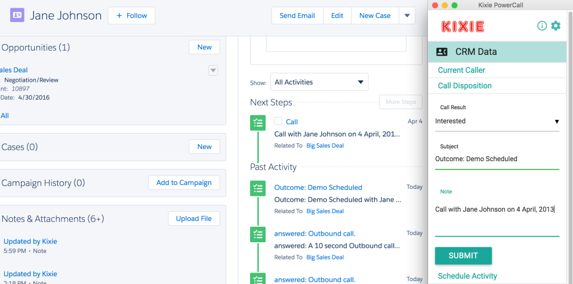573x284 pixels.
Task: Open the Kixie info icon
Action: 542,26
